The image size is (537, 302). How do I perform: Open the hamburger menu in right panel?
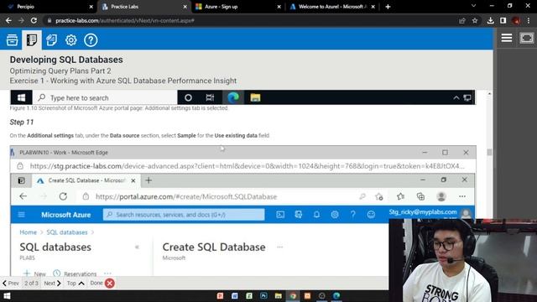click(x=507, y=38)
